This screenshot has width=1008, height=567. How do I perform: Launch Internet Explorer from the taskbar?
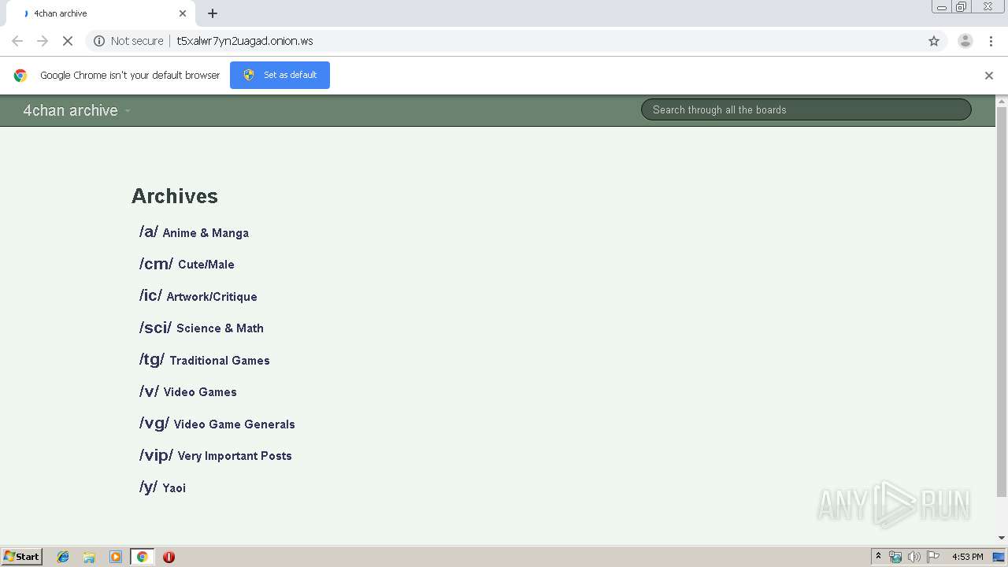pyautogui.click(x=63, y=557)
